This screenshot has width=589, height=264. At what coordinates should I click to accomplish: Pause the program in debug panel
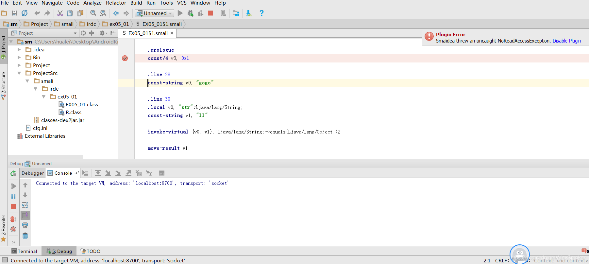13,196
